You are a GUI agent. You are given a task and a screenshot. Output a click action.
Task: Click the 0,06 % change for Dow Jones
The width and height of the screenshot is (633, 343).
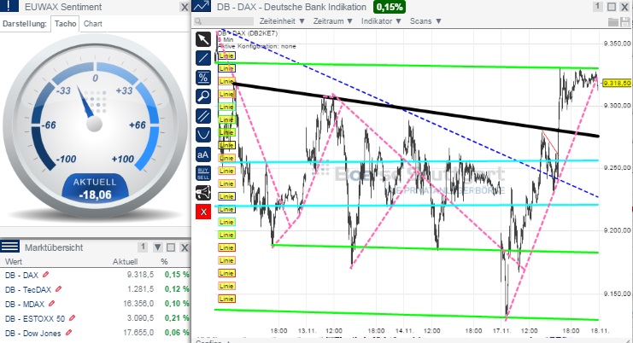(177, 333)
